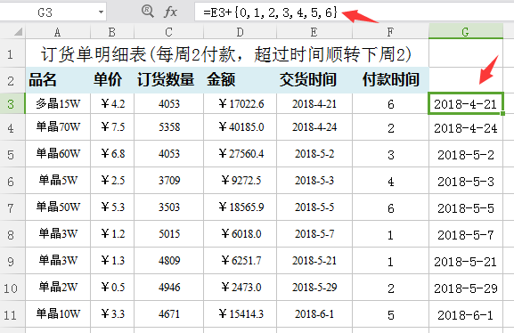Select column C header
Viewport: 514px width, 333px height.
coord(169,32)
